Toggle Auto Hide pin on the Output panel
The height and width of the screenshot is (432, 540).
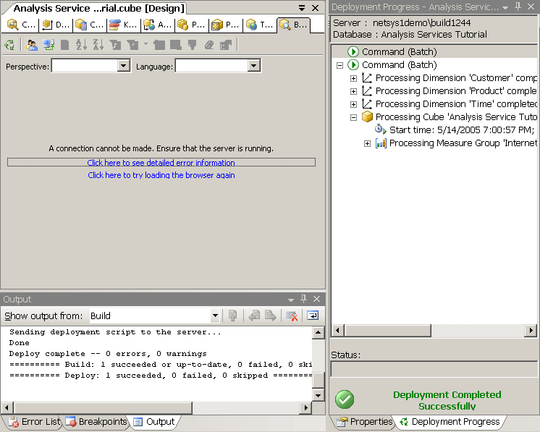click(x=303, y=299)
